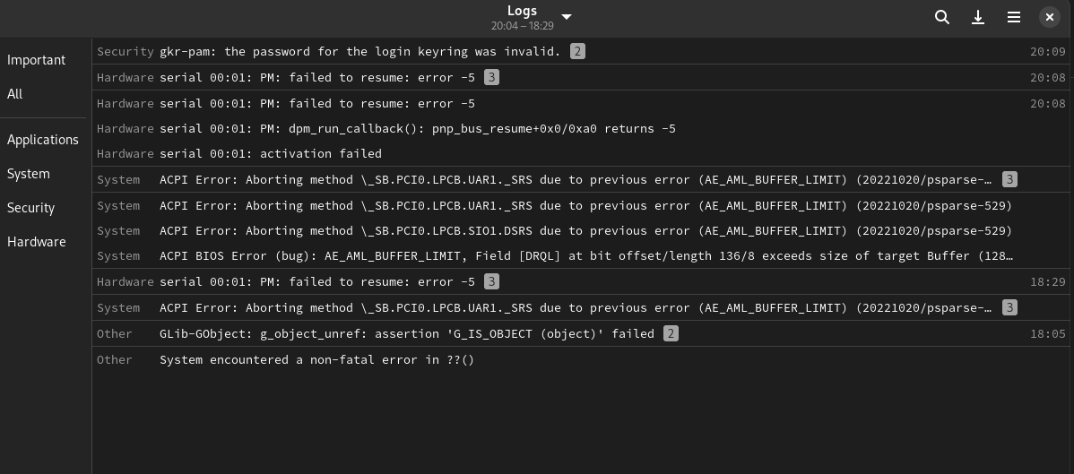
Task: Show Security category logs
Action: click(x=30, y=208)
